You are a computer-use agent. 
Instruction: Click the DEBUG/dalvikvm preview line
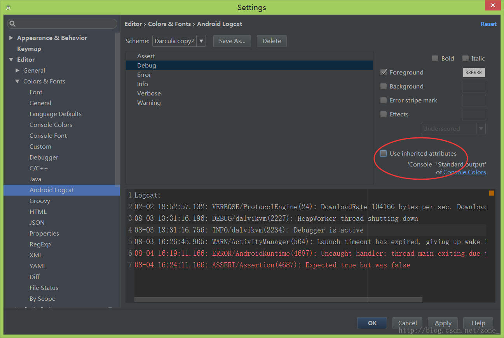pyautogui.click(x=276, y=218)
